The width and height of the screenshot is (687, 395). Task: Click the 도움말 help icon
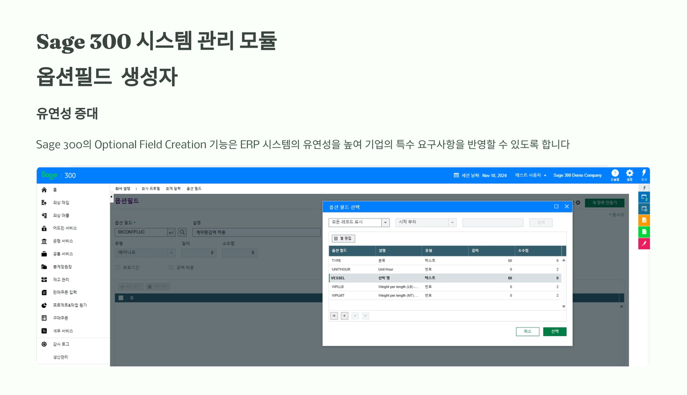tap(615, 173)
